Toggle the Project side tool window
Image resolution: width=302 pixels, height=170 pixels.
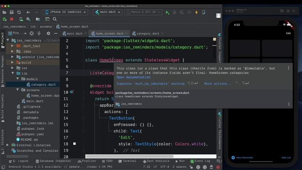[x=2, y=40]
